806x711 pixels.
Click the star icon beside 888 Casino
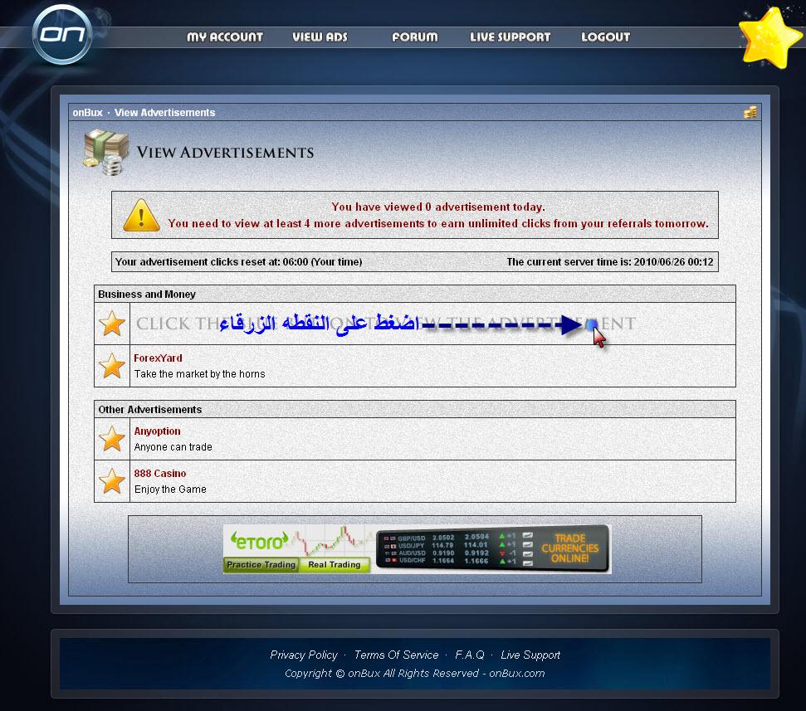click(x=111, y=481)
